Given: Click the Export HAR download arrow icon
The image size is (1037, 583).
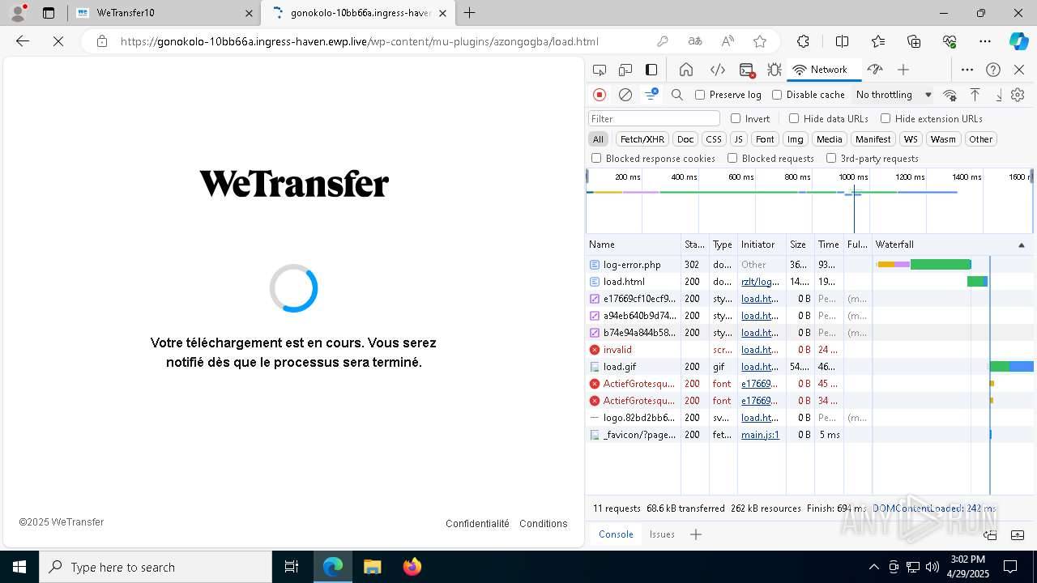Looking at the screenshot, I should (x=999, y=95).
